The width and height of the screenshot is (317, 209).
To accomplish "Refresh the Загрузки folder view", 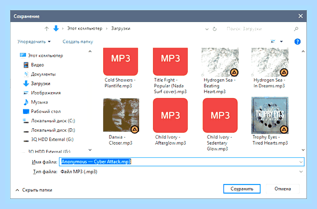I will click(215, 29).
